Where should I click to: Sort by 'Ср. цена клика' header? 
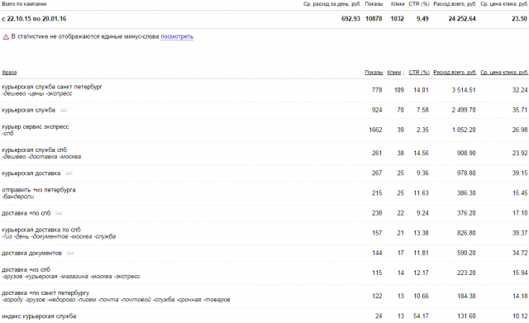click(504, 73)
